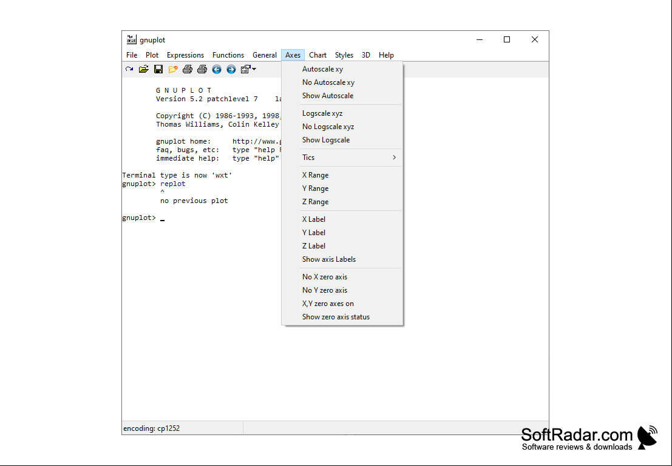Maximize the gnuplot window
The height and width of the screenshot is (466, 672).
click(x=507, y=39)
